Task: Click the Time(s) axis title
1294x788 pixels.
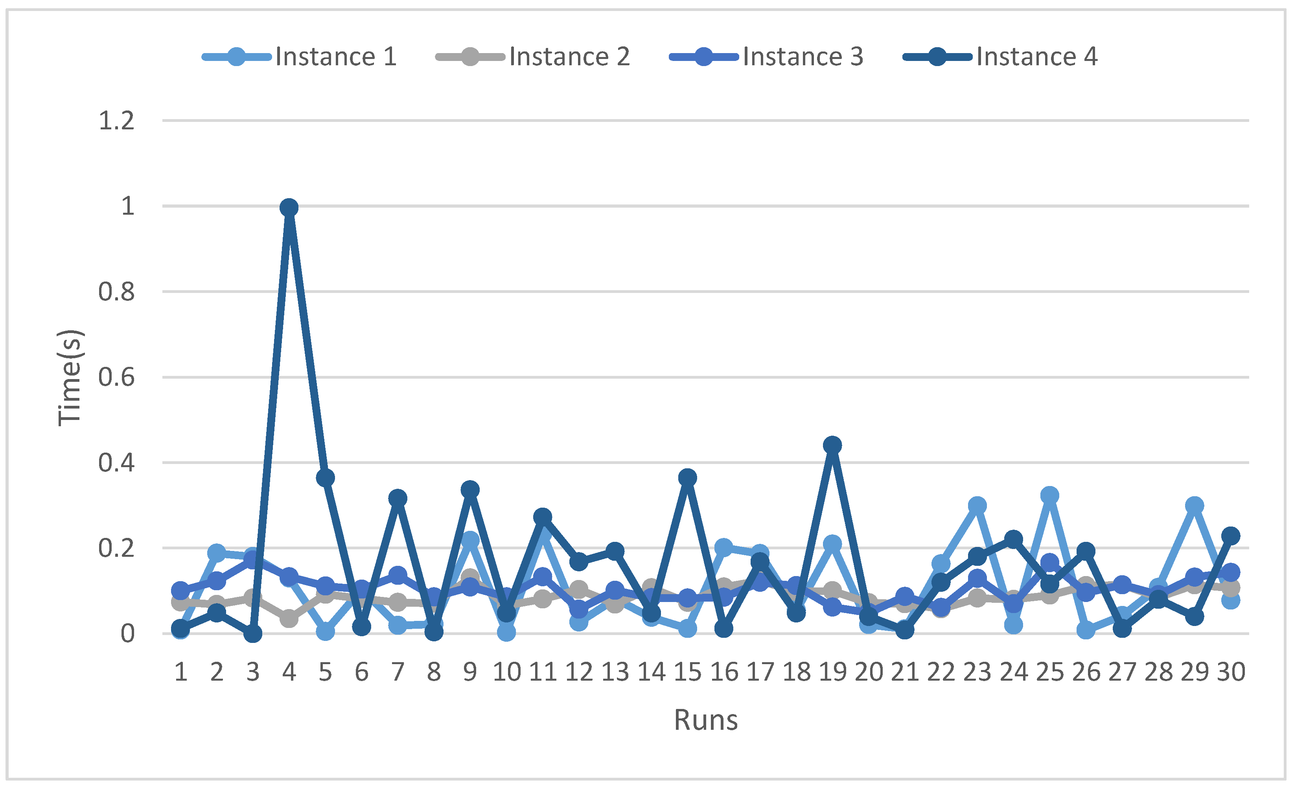Action: (70, 378)
